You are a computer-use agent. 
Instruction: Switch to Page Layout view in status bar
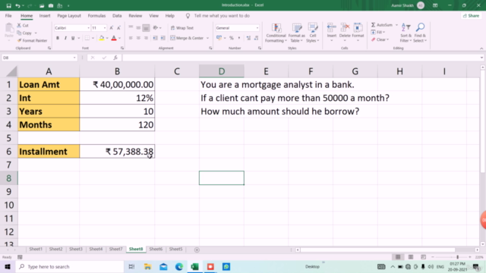coord(411,257)
